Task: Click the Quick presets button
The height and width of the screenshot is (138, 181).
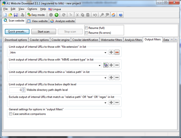Action: (x=17, y=32)
